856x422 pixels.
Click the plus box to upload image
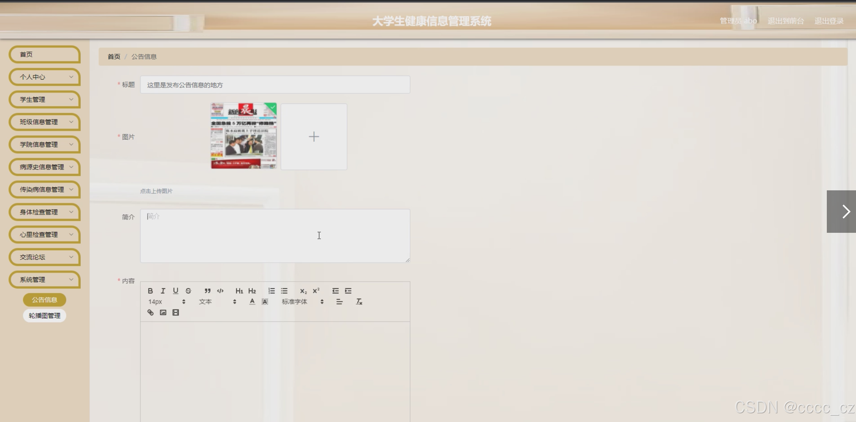(x=314, y=136)
